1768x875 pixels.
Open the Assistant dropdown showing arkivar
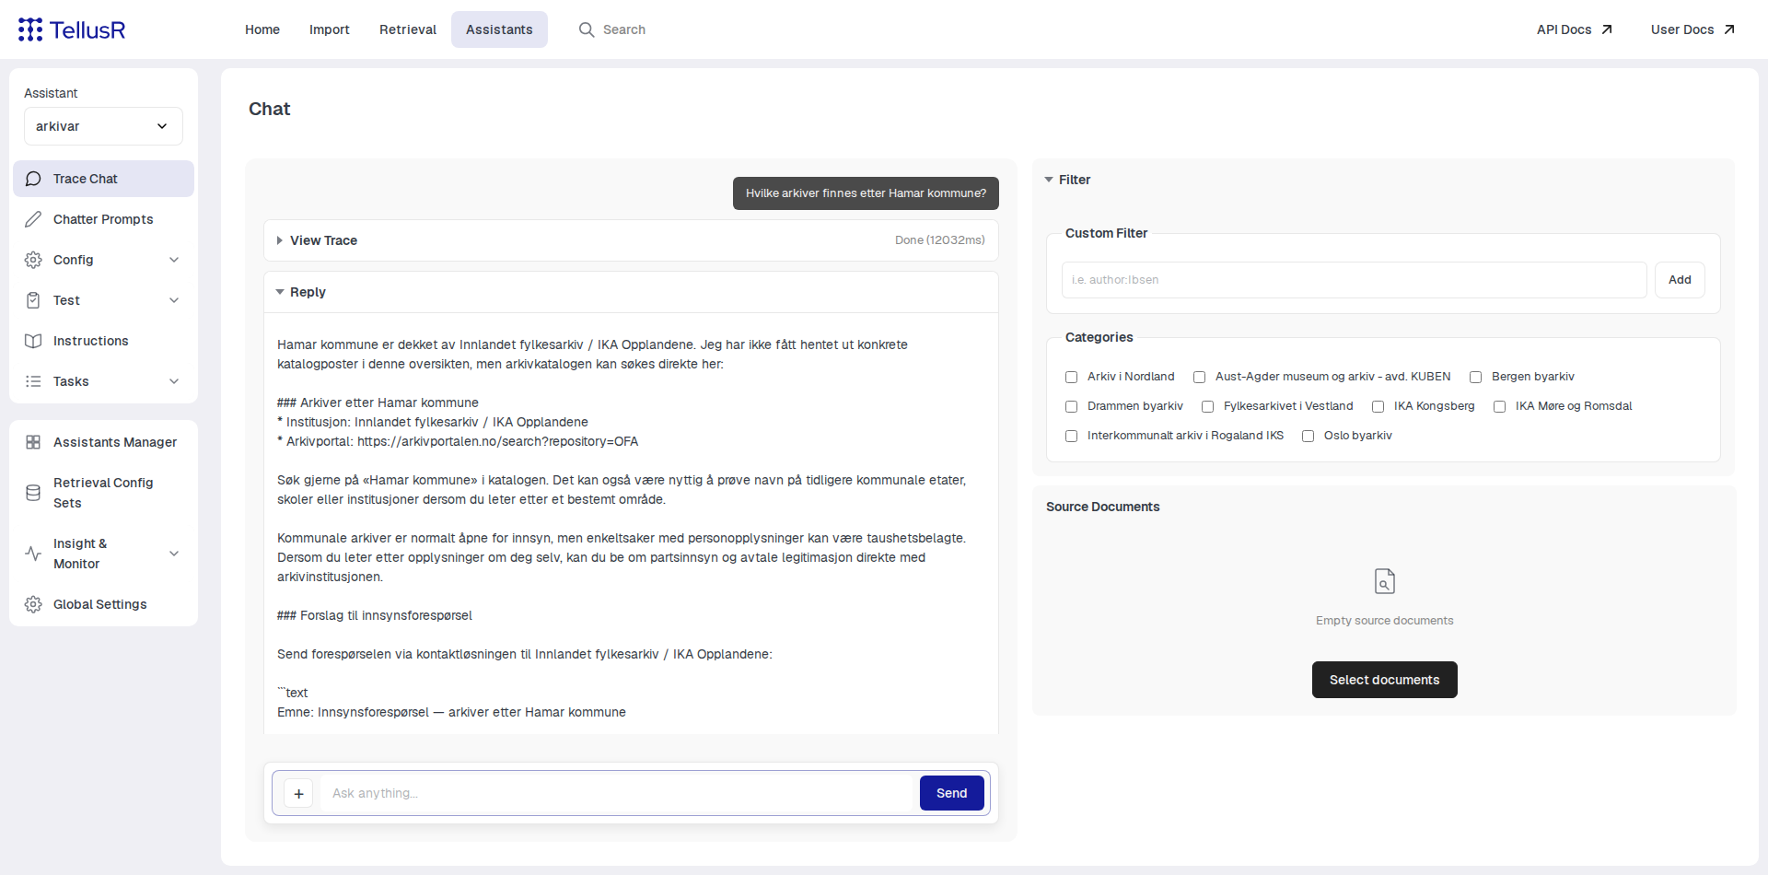click(103, 126)
